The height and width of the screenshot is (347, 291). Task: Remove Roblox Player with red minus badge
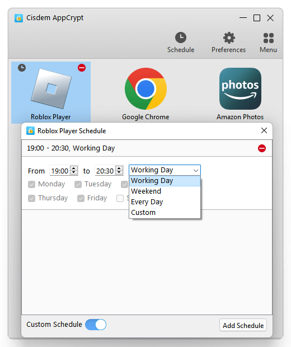click(x=82, y=68)
